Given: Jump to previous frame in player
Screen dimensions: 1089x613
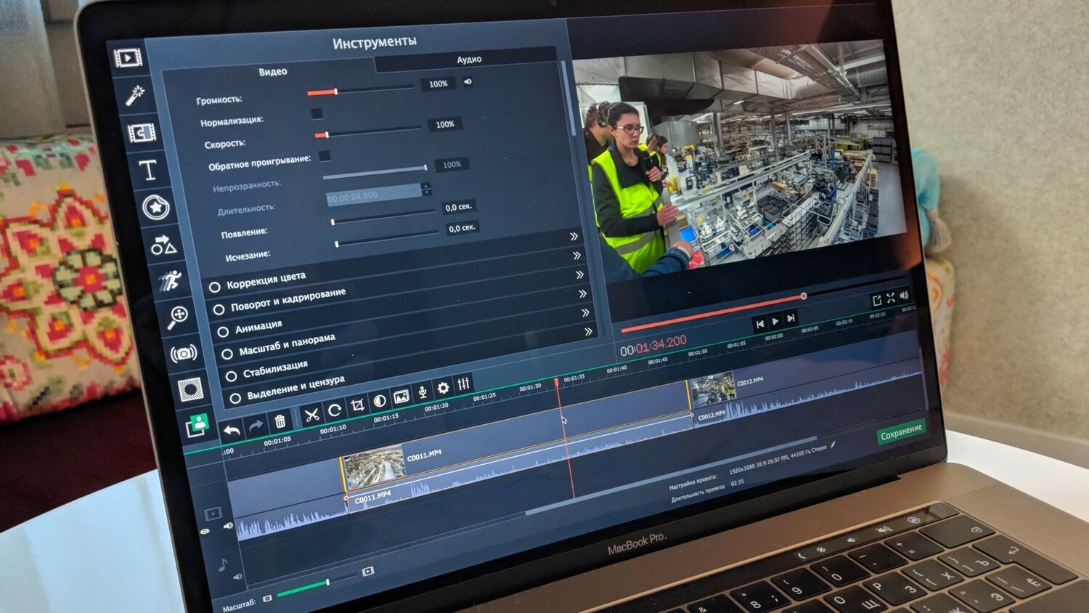Looking at the screenshot, I should coord(759,324).
